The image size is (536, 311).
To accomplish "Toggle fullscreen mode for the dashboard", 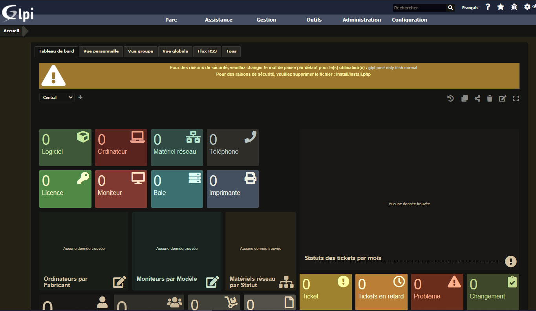I will [x=516, y=98].
